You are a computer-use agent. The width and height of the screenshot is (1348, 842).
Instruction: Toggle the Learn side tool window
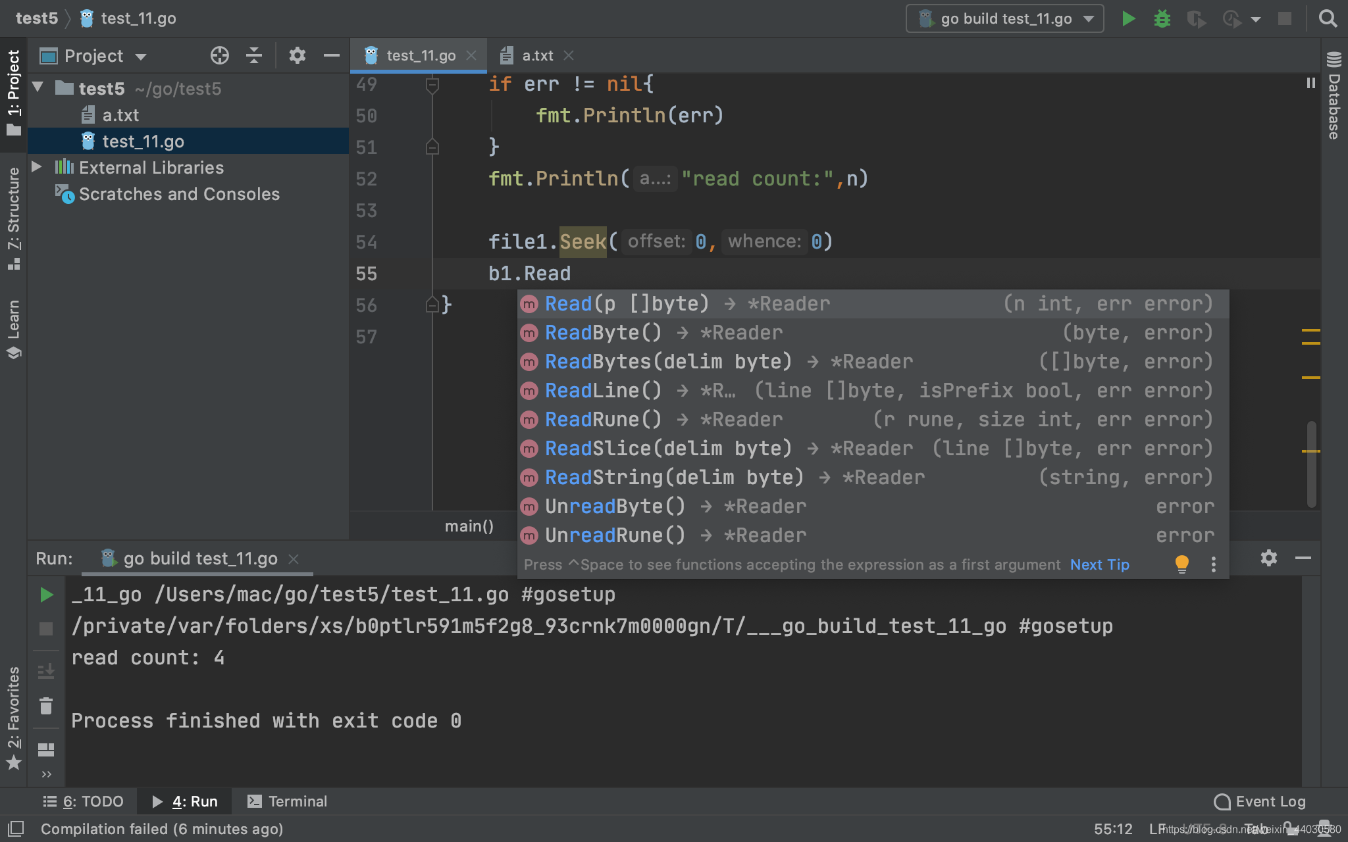coord(13,329)
